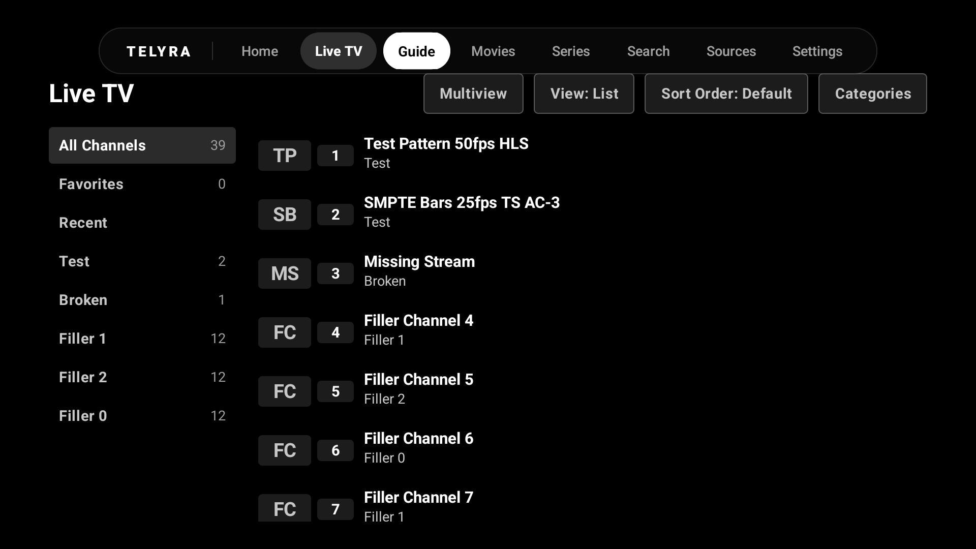Image resolution: width=976 pixels, height=549 pixels.
Task: Launch Multiview mode
Action: point(473,94)
